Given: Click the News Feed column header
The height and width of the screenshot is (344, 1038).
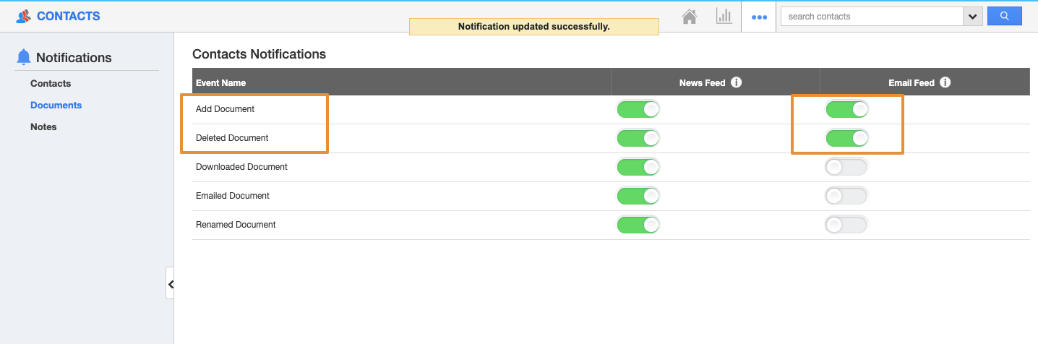Looking at the screenshot, I should click(x=702, y=83).
